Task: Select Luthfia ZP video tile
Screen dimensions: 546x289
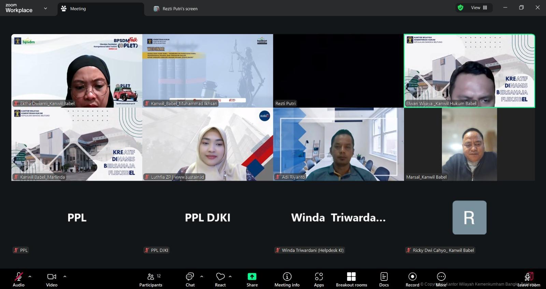Action: pos(207,144)
